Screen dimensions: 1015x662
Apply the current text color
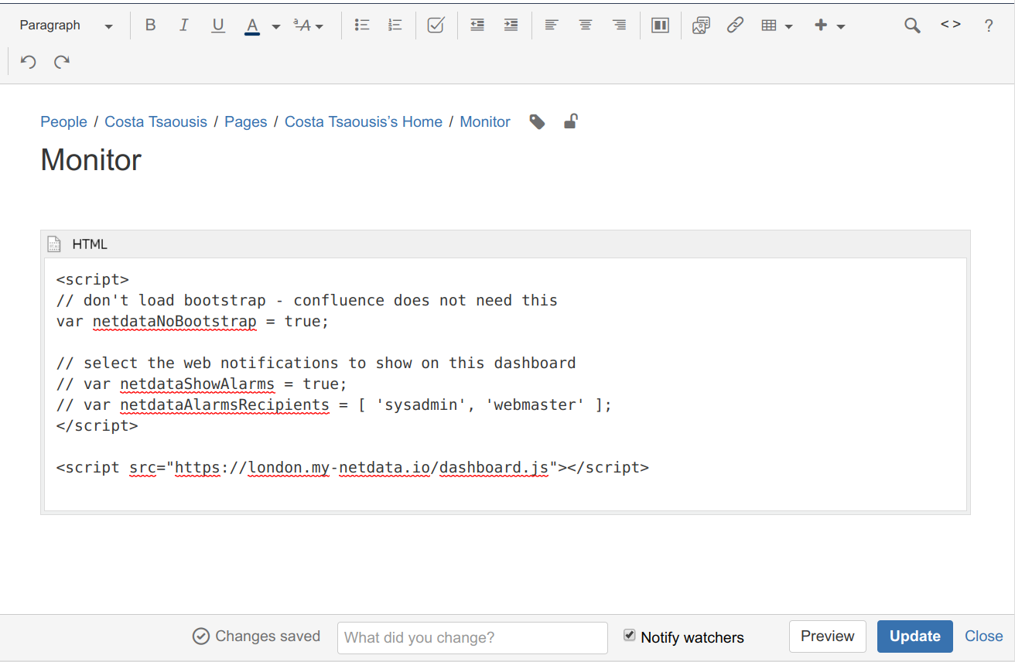pyautogui.click(x=251, y=26)
